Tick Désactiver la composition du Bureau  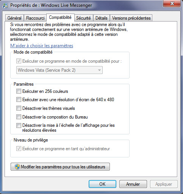coord(19,117)
